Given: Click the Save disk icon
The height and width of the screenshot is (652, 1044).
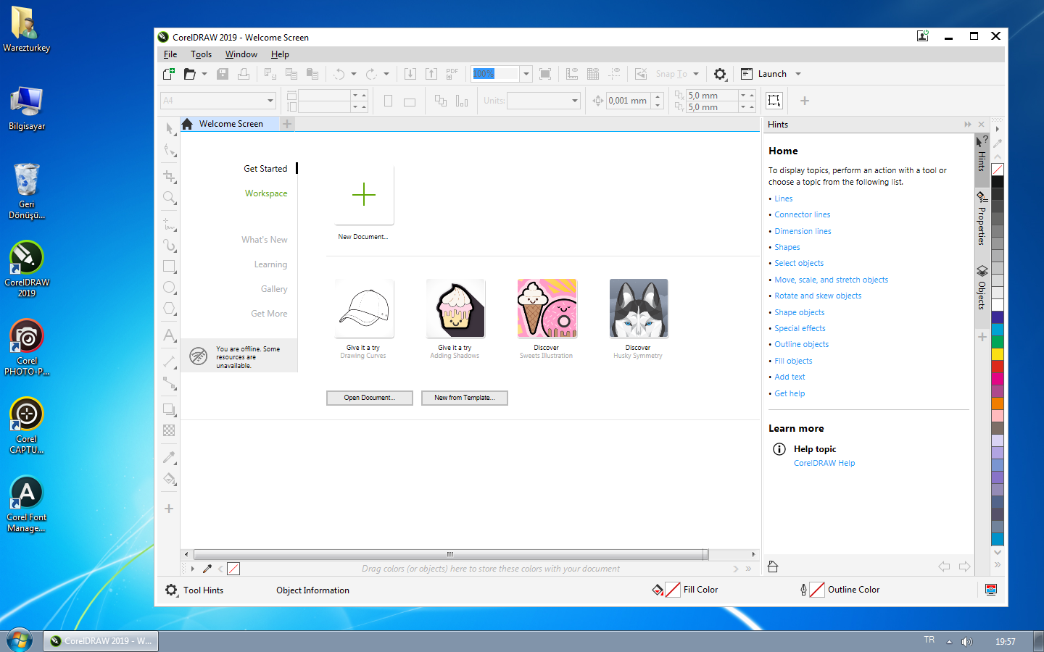Looking at the screenshot, I should pos(223,74).
